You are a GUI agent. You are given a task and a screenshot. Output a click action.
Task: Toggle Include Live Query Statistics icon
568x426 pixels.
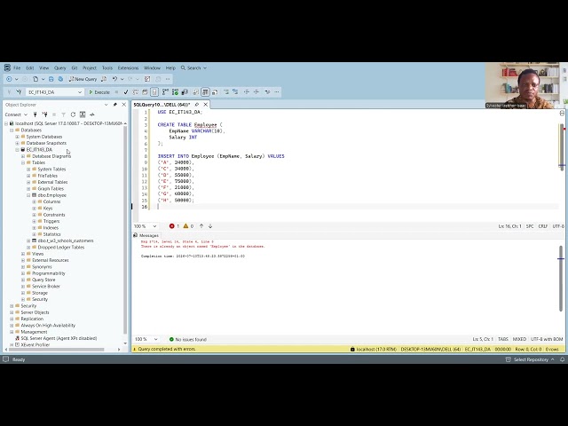(x=175, y=92)
